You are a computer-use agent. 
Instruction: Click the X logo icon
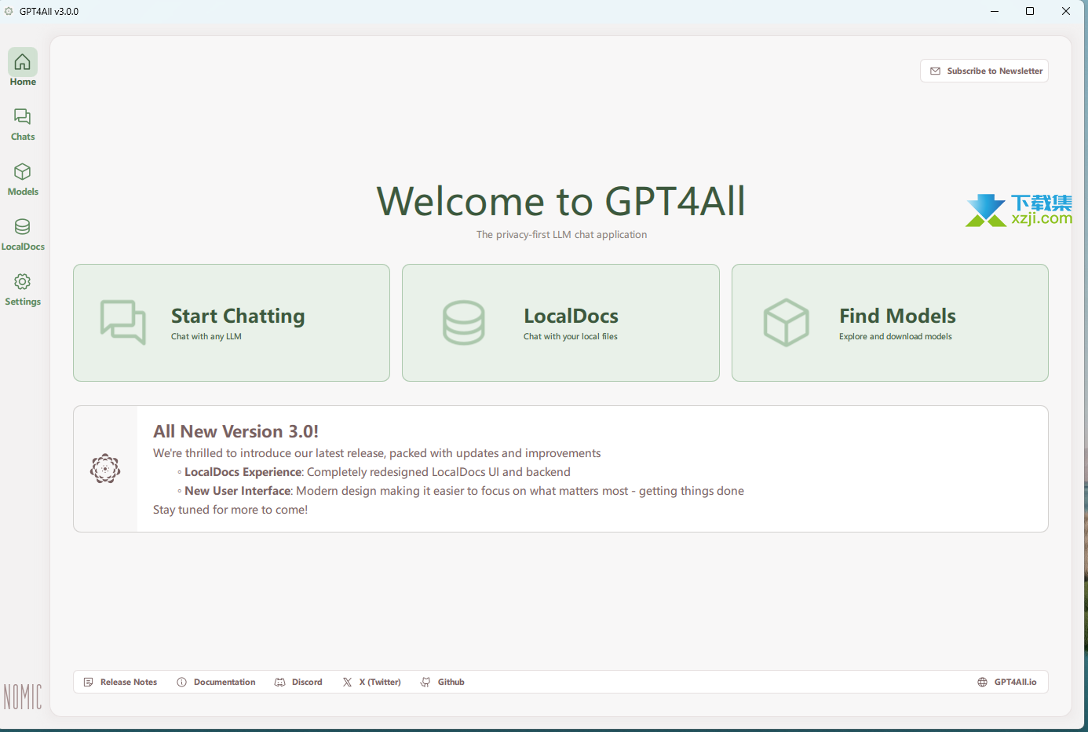347,682
